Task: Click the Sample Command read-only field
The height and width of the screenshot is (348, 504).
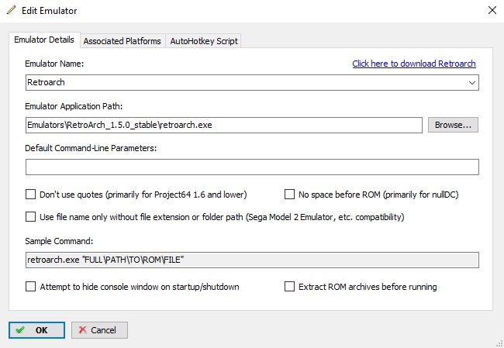Action: pos(252,260)
